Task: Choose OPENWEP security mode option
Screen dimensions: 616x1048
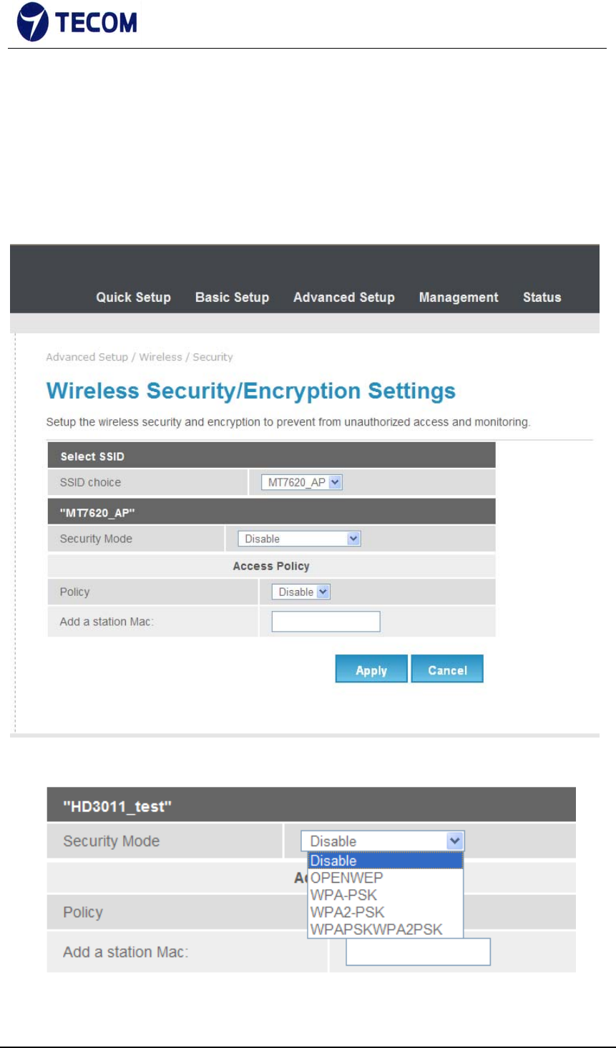Action: click(386, 878)
